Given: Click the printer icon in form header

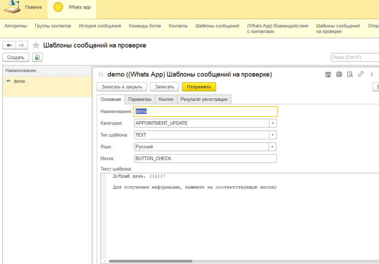Looking at the screenshot, I should point(339,74).
